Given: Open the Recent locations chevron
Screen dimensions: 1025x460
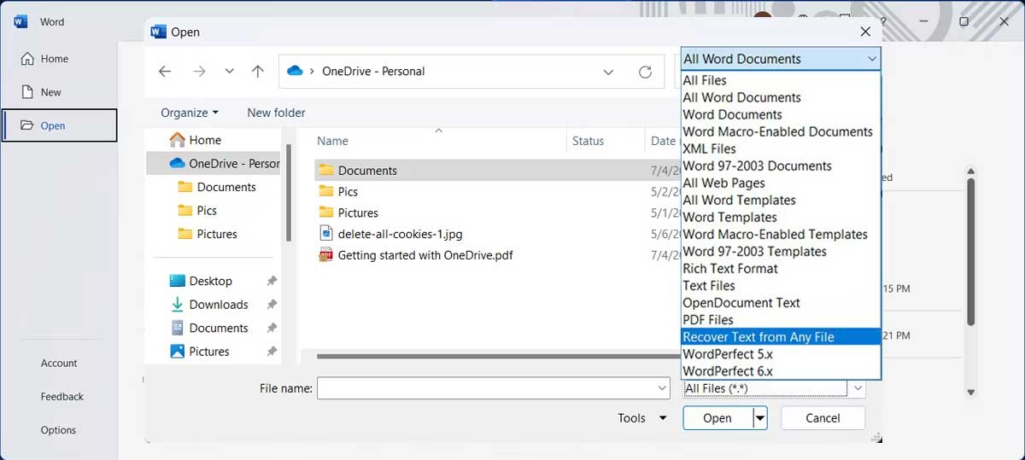Looking at the screenshot, I should pos(229,72).
